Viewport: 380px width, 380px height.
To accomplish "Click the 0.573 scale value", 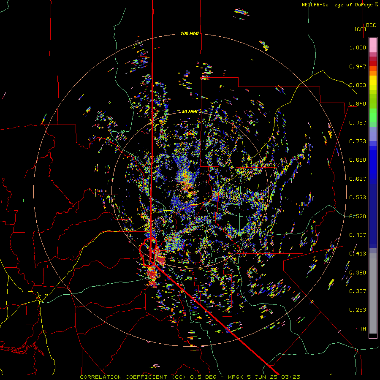I will pos(358,198).
